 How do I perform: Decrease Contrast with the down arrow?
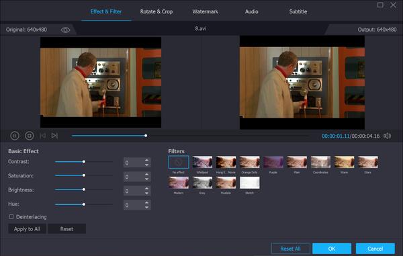tap(146, 165)
